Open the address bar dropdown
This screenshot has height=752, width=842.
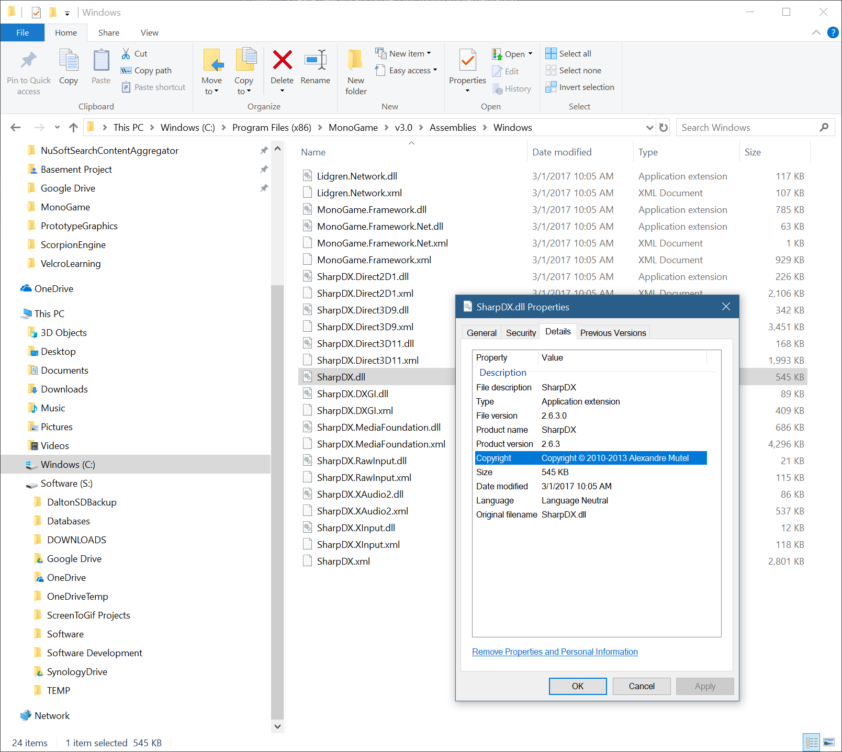(649, 127)
